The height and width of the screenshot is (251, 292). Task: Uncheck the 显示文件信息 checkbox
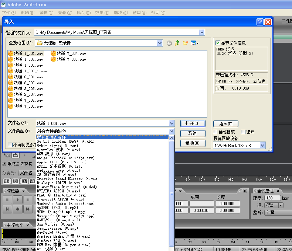click(x=218, y=43)
